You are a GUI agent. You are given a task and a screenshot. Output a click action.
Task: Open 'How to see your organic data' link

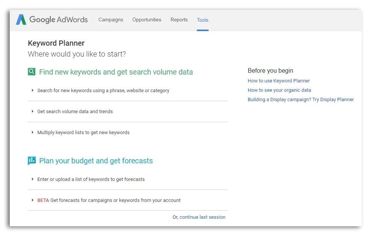point(279,90)
